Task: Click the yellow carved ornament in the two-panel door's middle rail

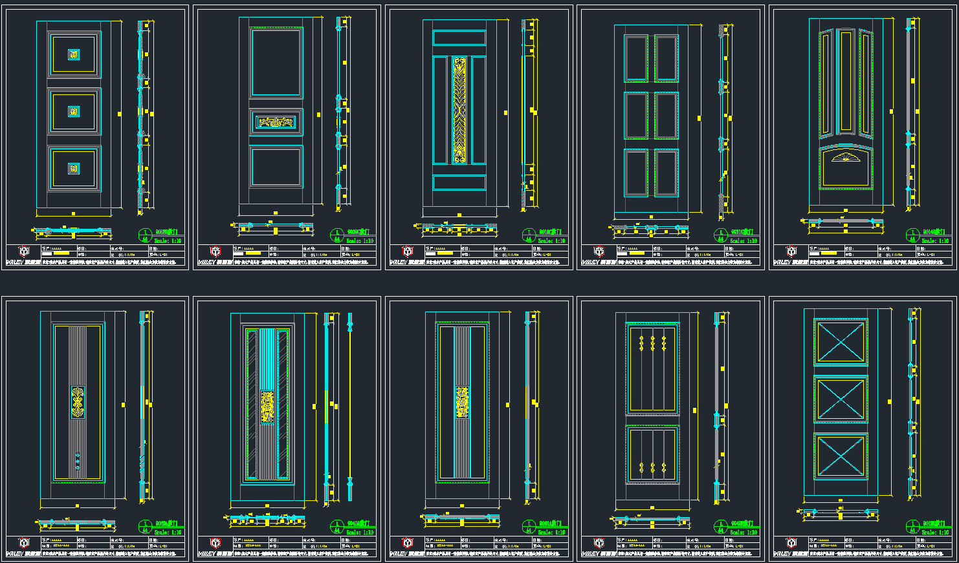Action: click(x=276, y=122)
